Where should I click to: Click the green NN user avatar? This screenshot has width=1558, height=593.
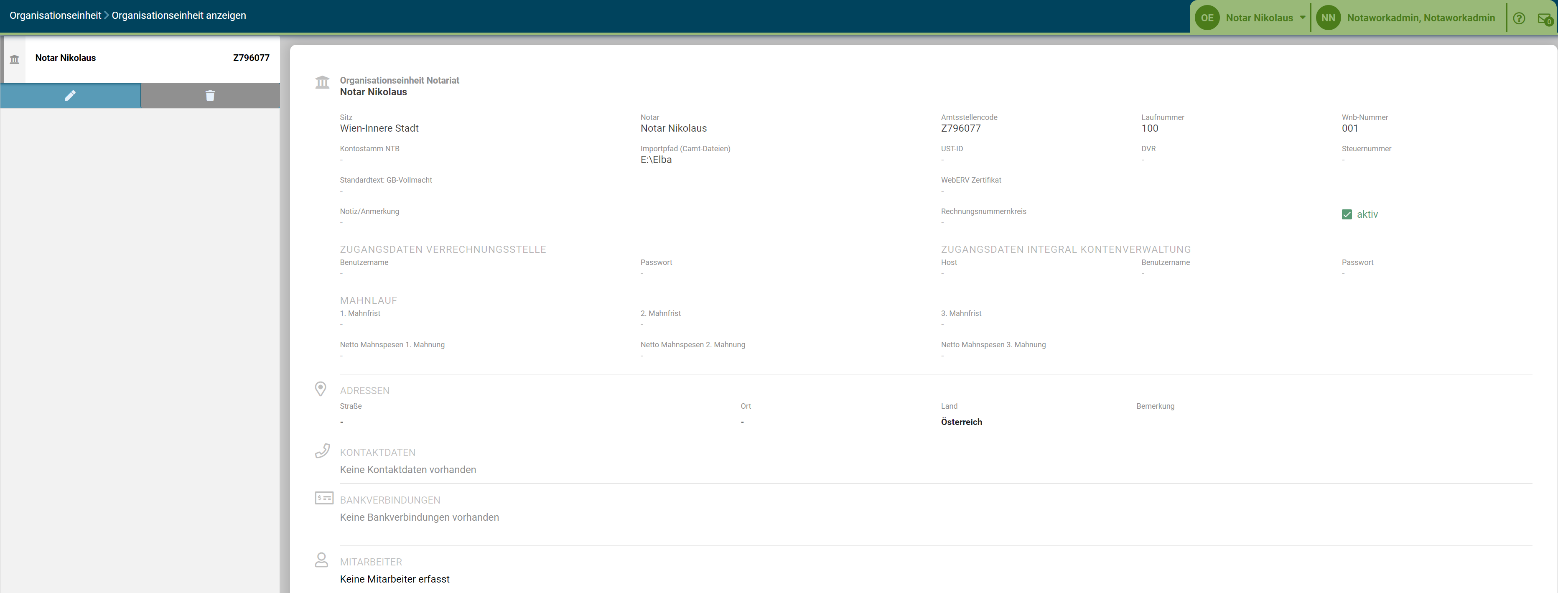[x=1328, y=18]
